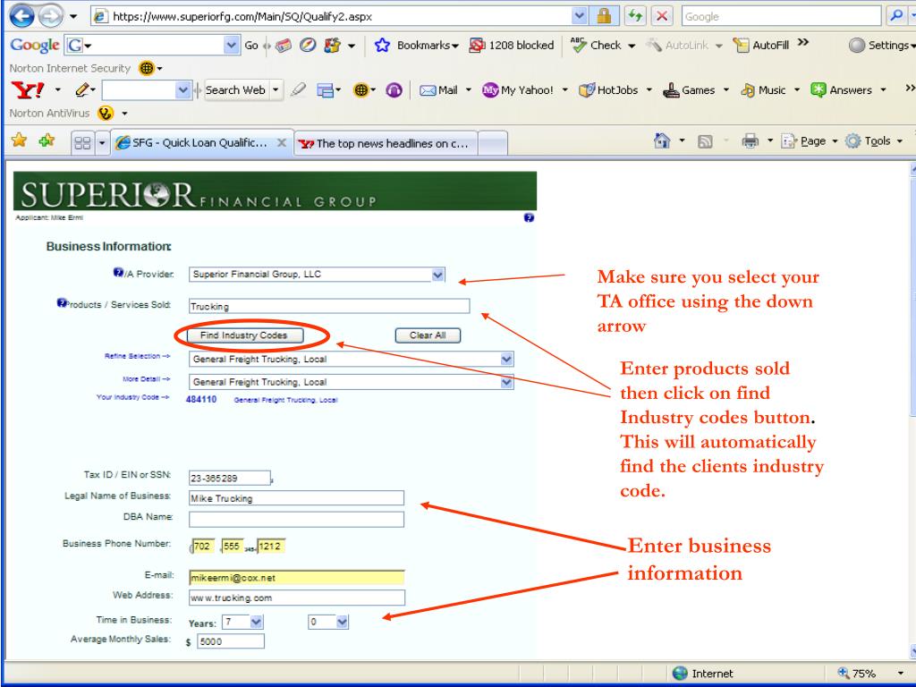This screenshot has height=687, width=916.
Task: Close the SFG Quick Loan tab
Action: pyautogui.click(x=282, y=142)
